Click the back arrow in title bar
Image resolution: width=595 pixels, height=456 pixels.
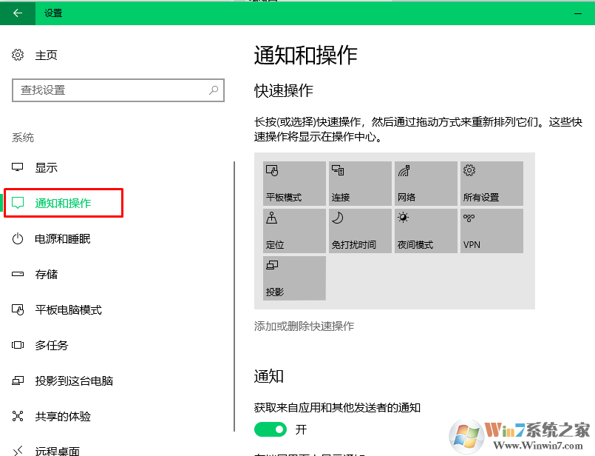coord(18,13)
